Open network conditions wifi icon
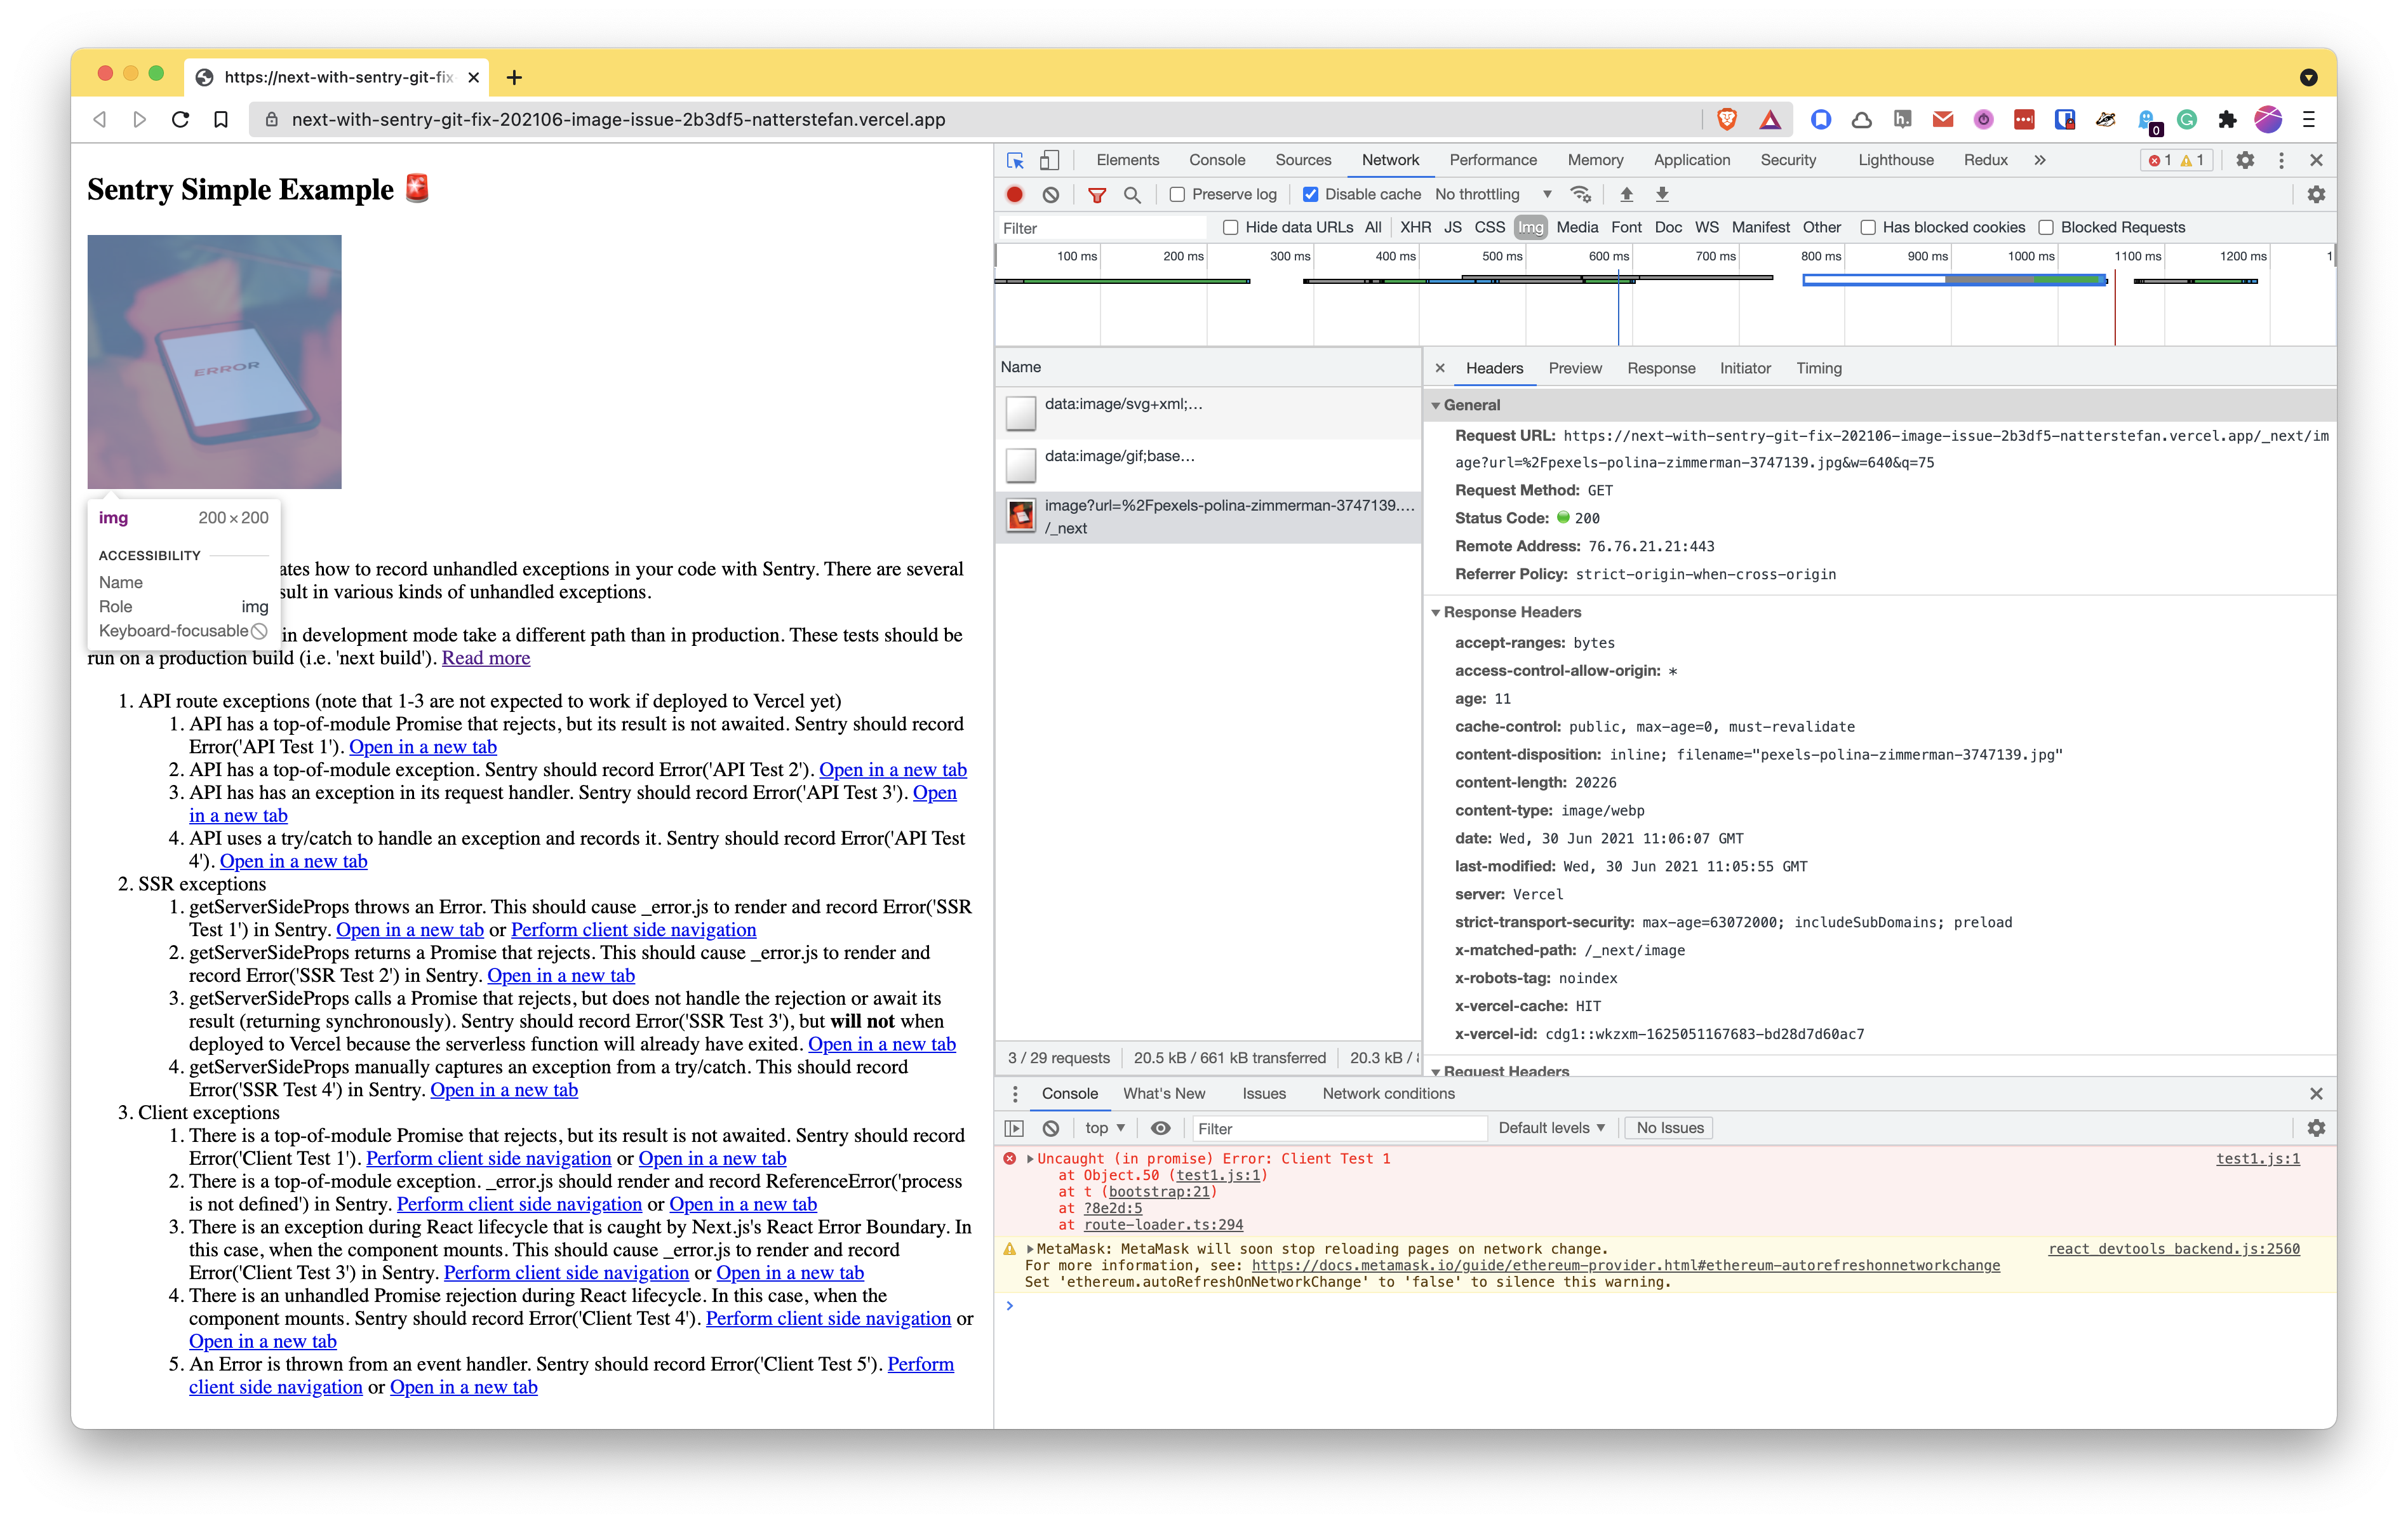 click(1581, 194)
